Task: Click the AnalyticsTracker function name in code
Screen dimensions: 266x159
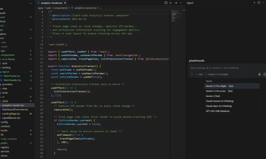Action: (x=83, y=66)
